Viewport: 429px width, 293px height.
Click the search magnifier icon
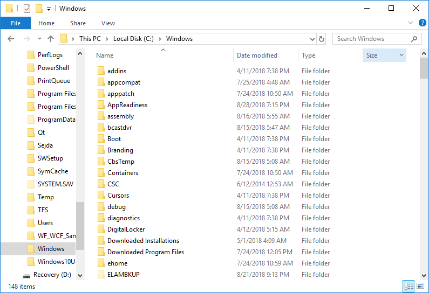[414, 39]
